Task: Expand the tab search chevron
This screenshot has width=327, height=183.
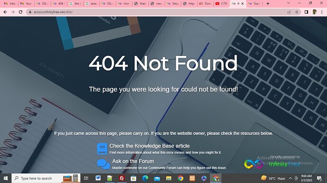Action: point(289,3)
